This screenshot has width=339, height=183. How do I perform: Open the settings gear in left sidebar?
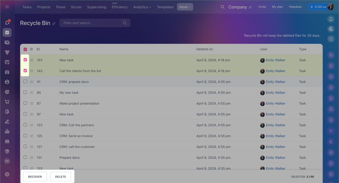point(7,174)
